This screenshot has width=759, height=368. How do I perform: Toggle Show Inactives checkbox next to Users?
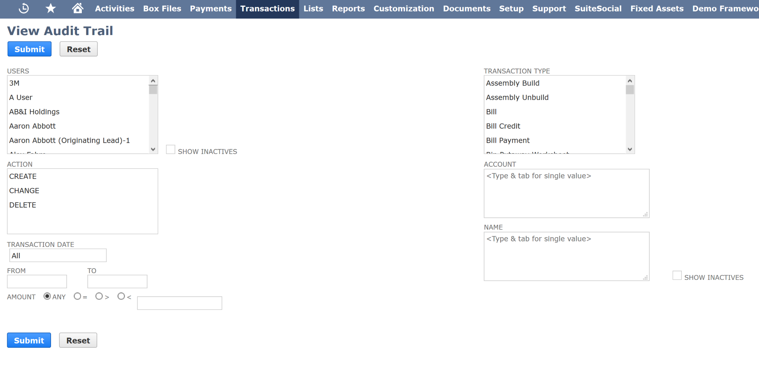[171, 149]
